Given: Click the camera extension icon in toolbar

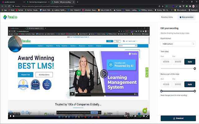Looking at the screenshot, I should pyautogui.click(x=180, y=6).
